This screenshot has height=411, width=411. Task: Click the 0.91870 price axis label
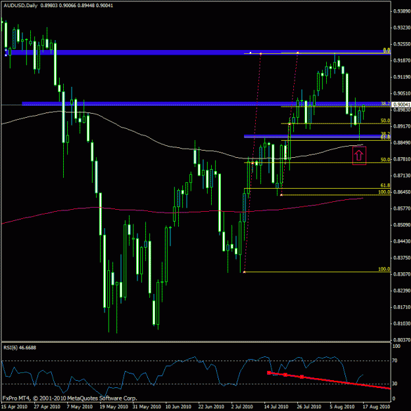pyautogui.click(x=402, y=60)
